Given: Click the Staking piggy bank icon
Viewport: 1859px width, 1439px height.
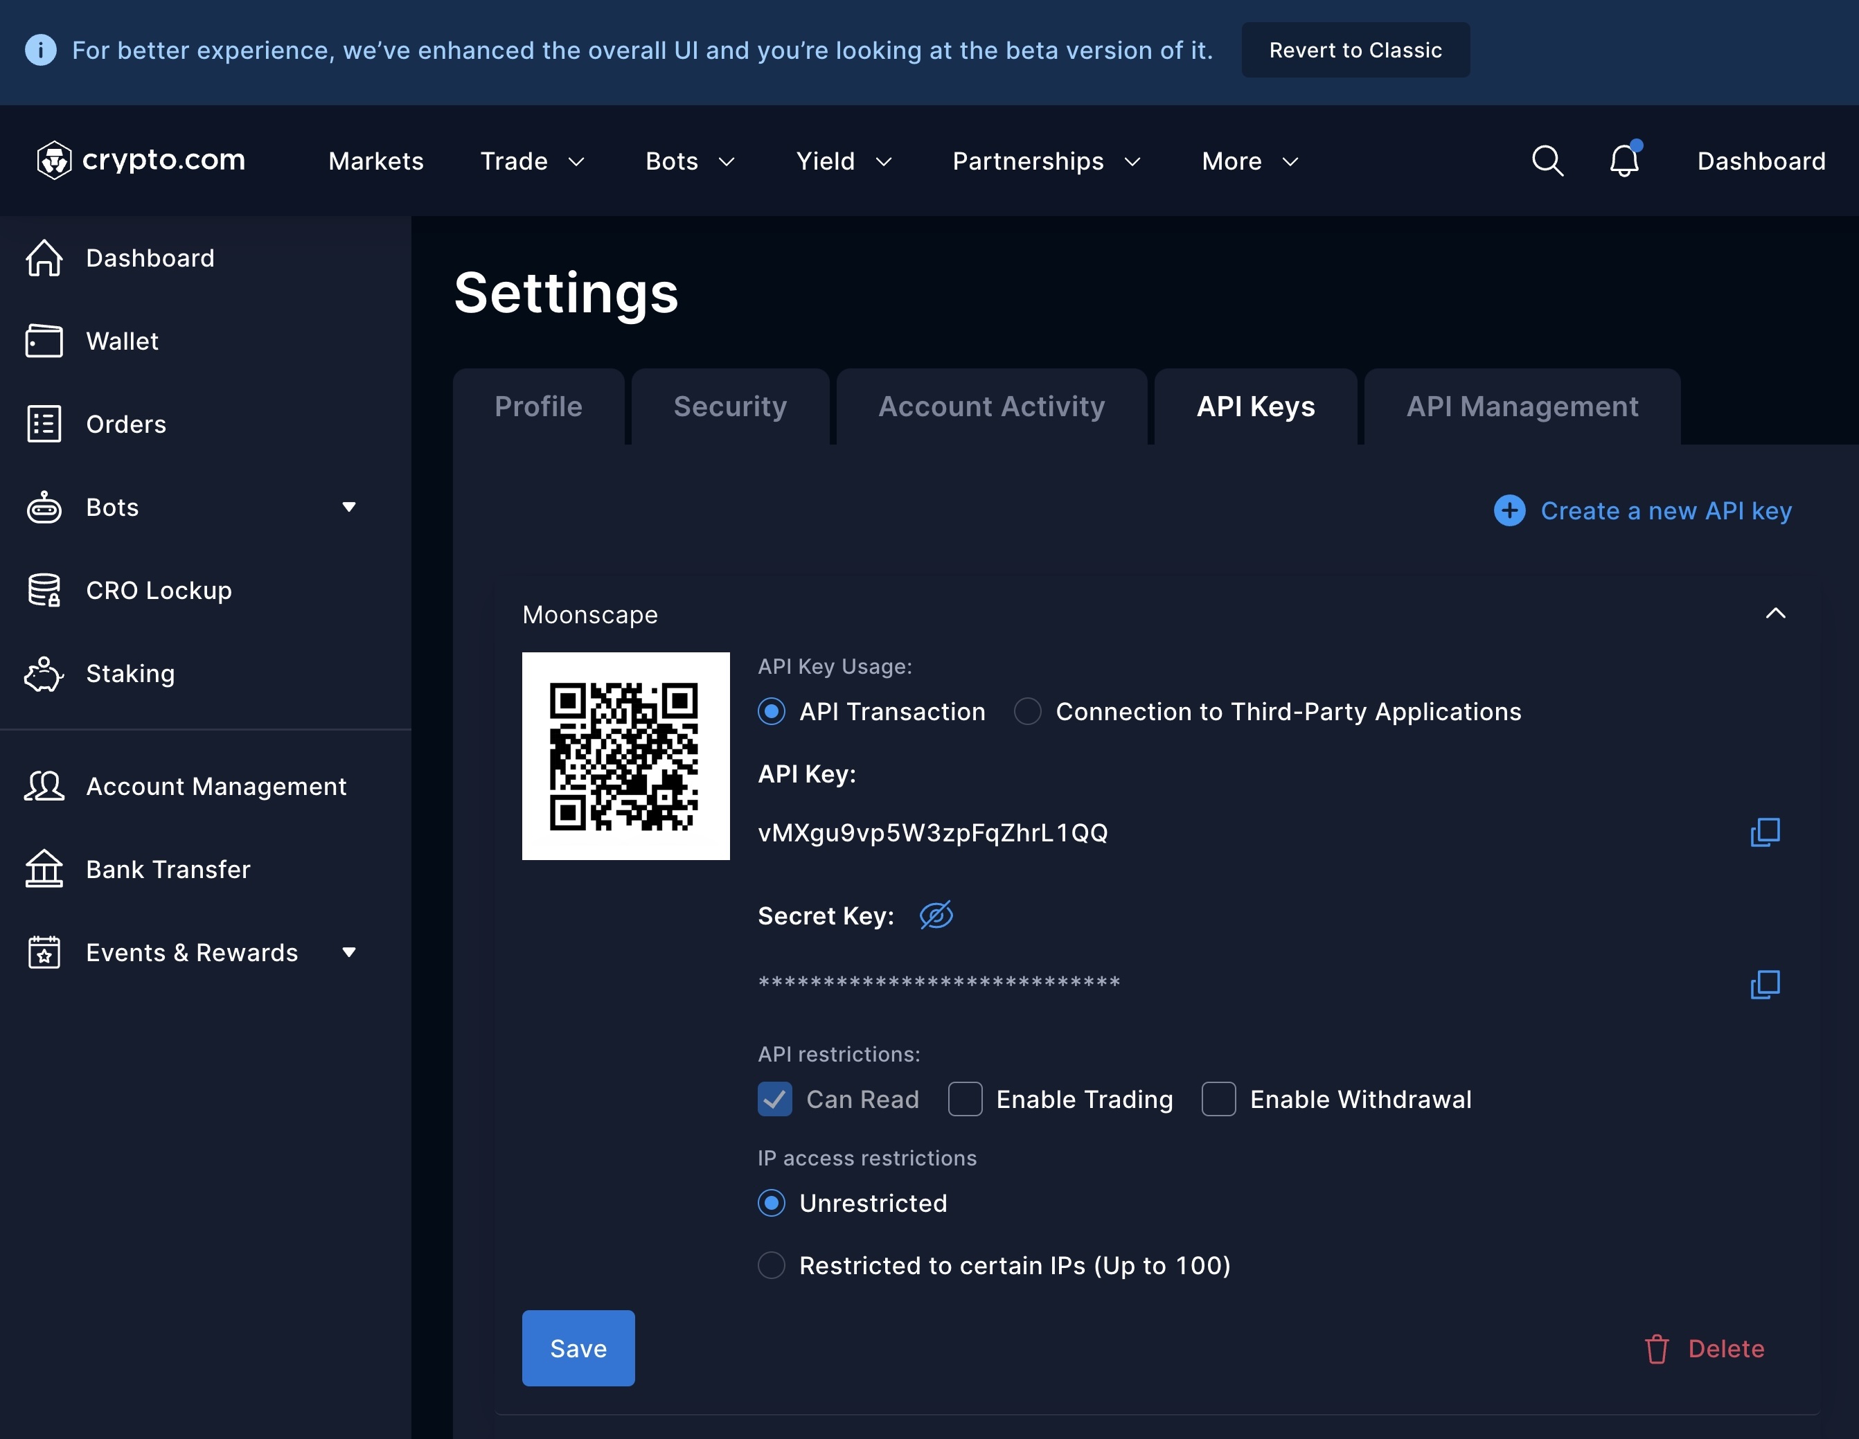Looking at the screenshot, I should [44, 673].
